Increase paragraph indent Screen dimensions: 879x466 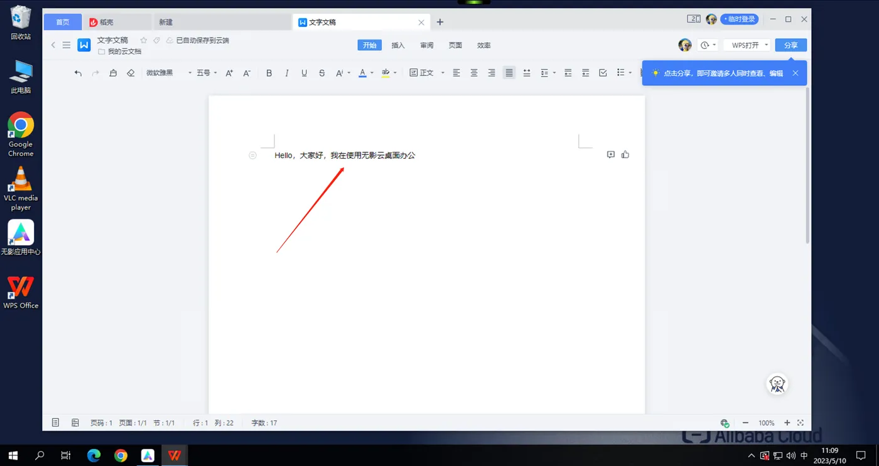[585, 73]
